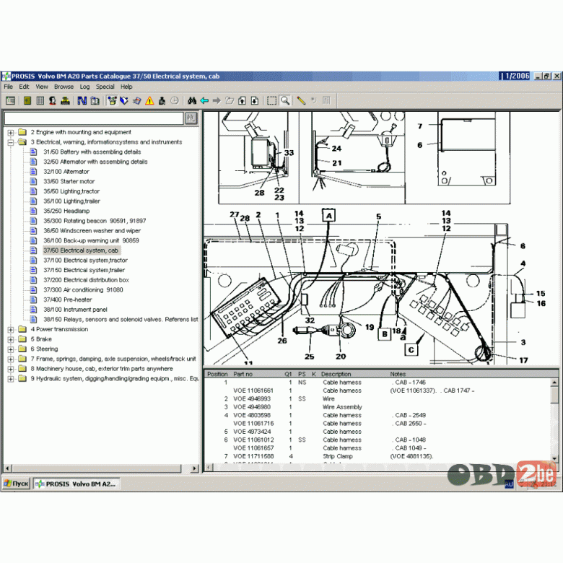
Task: Open the Browse menu
Action: pos(64,87)
